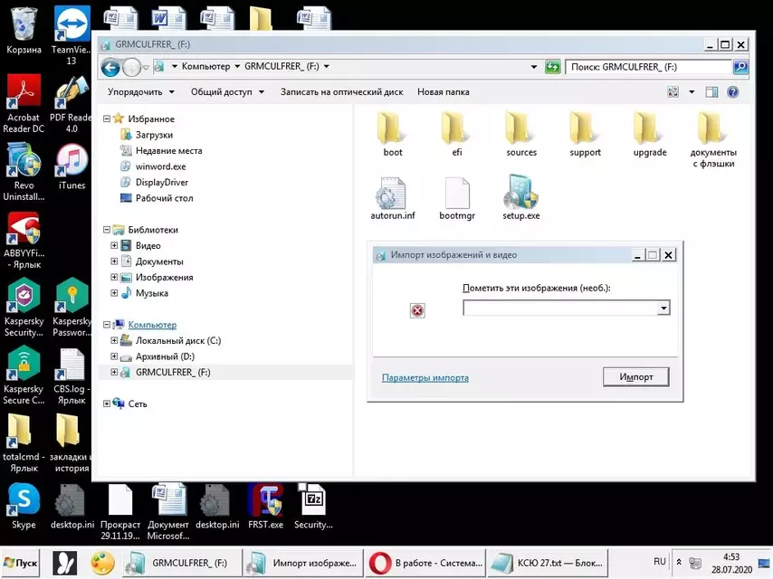Screen dimensions: 773x579
Task: Click the Explorer search field
Action: pos(649,67)
